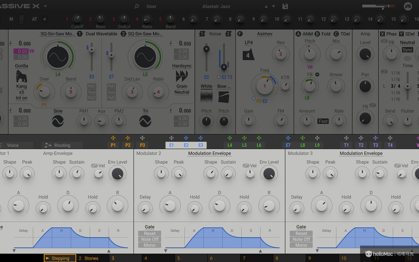Click the drag handle above E7
419x262 pixels.
pos(288,138)
